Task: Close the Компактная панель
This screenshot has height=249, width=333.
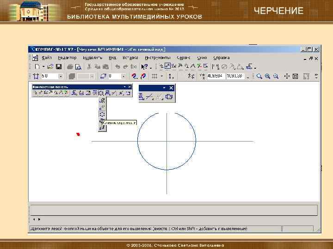Action: point(129,87)
